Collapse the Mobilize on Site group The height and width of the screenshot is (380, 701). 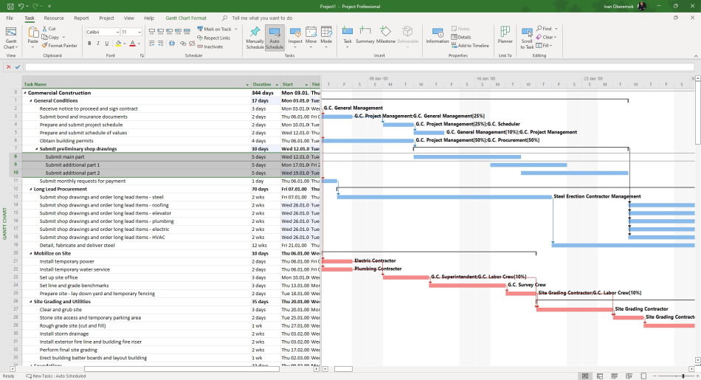31,254
